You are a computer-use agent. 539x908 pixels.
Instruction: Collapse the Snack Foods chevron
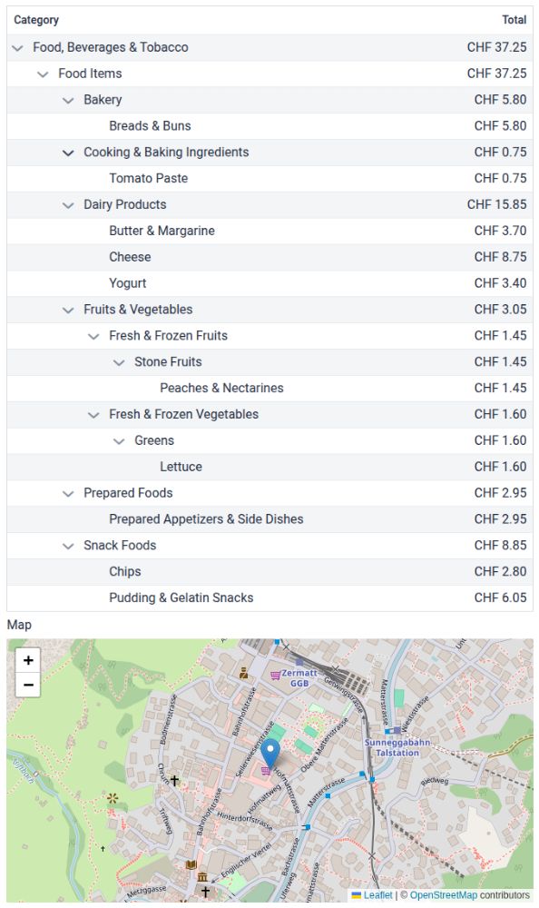(x=68, y=545)
